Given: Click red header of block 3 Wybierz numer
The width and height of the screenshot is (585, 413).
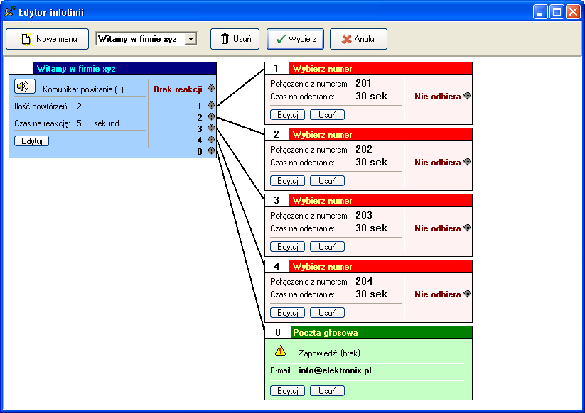Looking at the screenshot, I should tap(380, 200).
